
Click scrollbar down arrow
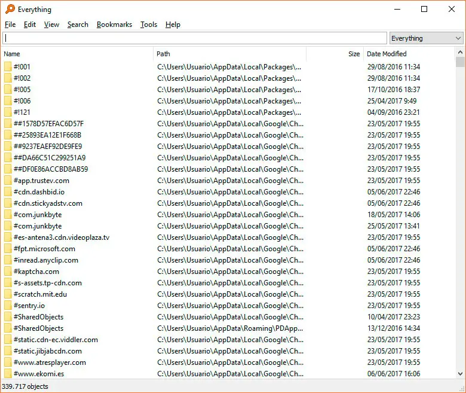(x=460, y=374)
